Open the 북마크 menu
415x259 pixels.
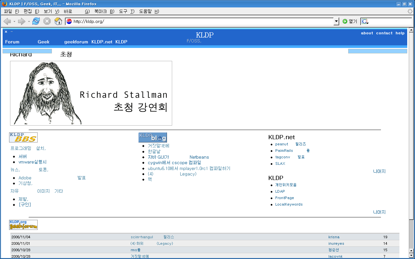104,11
